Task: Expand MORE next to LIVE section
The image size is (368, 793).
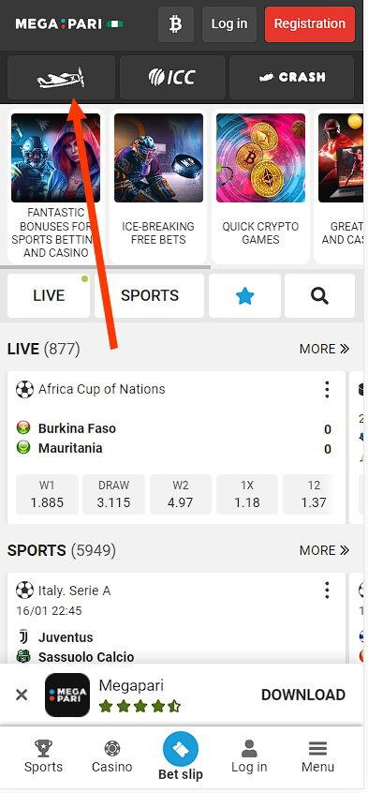Action: point(324,349)
